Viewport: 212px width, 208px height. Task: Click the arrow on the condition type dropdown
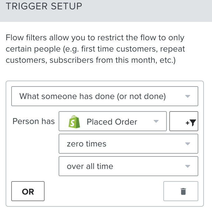[x=187, y=97]
